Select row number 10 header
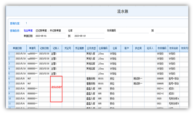The width and height of the screenshot is (194, 114). 11,99
